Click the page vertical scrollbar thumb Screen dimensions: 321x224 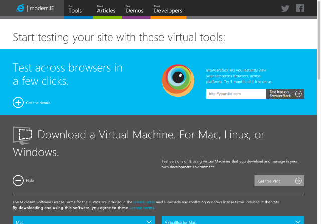click(x=319, y=41)
